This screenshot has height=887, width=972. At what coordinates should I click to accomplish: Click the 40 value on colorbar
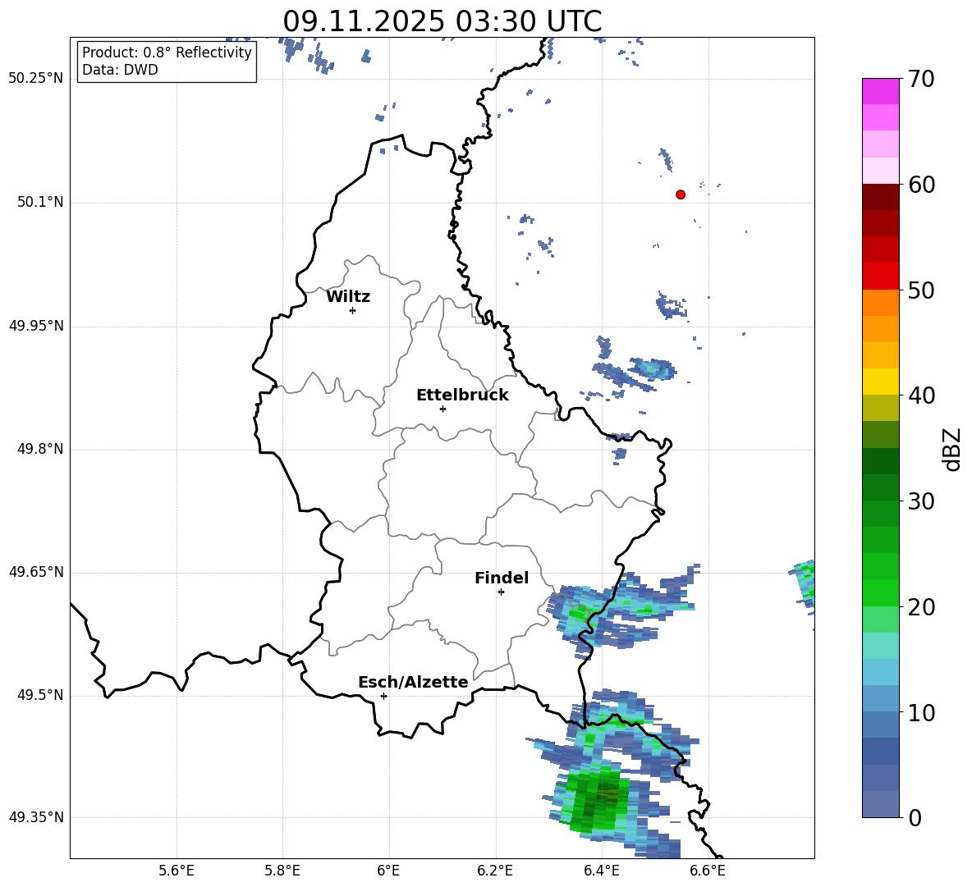click(921, 395)
